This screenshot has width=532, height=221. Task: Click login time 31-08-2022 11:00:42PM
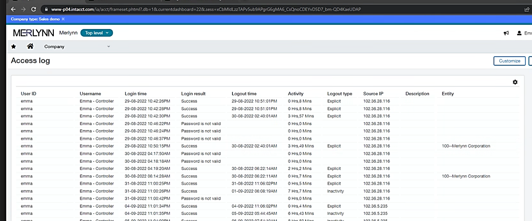point(147,198)
